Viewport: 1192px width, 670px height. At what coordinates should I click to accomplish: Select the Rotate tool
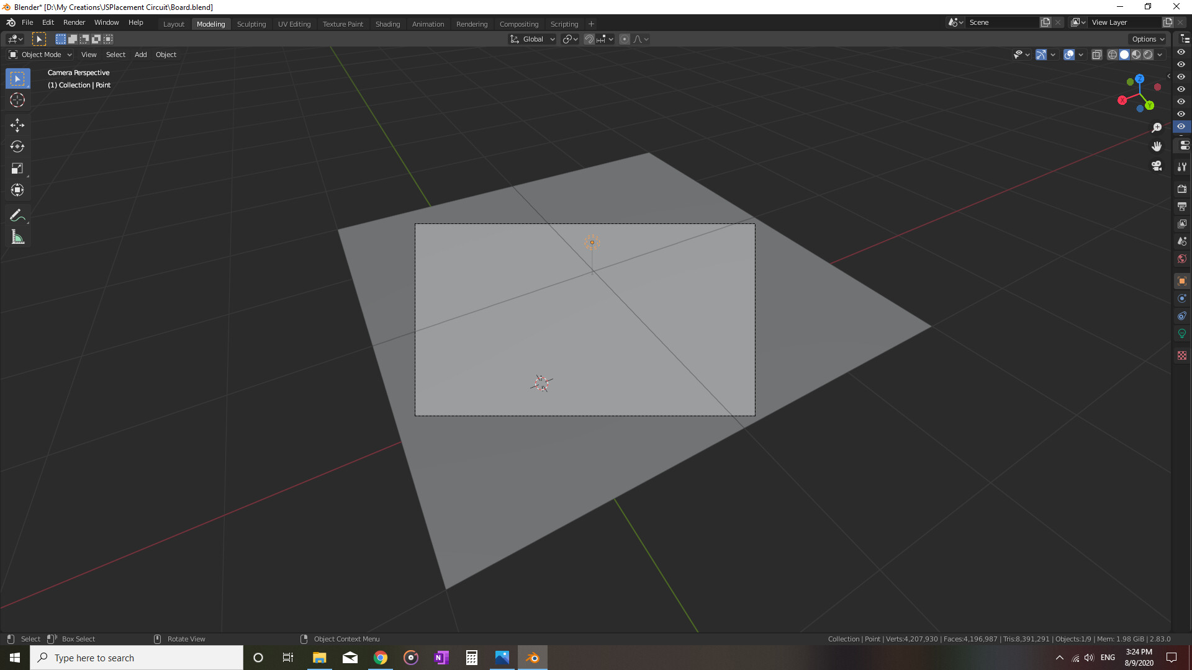click(x=17, y=146)
